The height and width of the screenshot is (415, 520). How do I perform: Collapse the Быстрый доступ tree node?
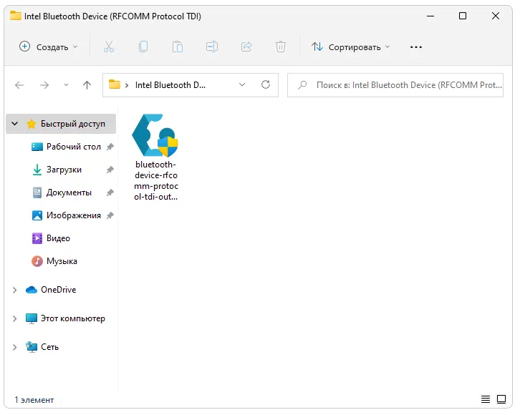tap(14, 124)
